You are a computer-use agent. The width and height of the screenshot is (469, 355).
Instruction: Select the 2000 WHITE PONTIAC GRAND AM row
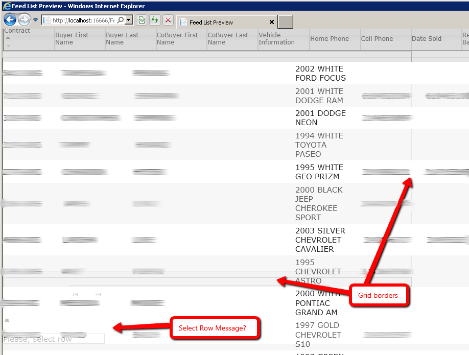(x=236, y=303)
